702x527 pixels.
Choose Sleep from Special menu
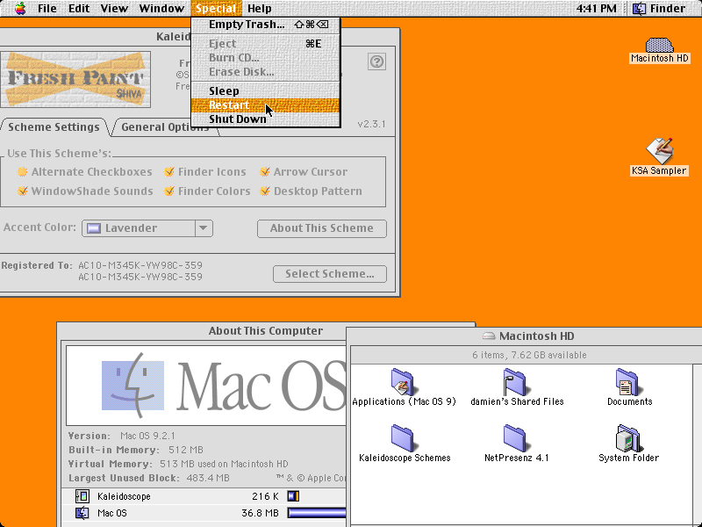point(266,91)
